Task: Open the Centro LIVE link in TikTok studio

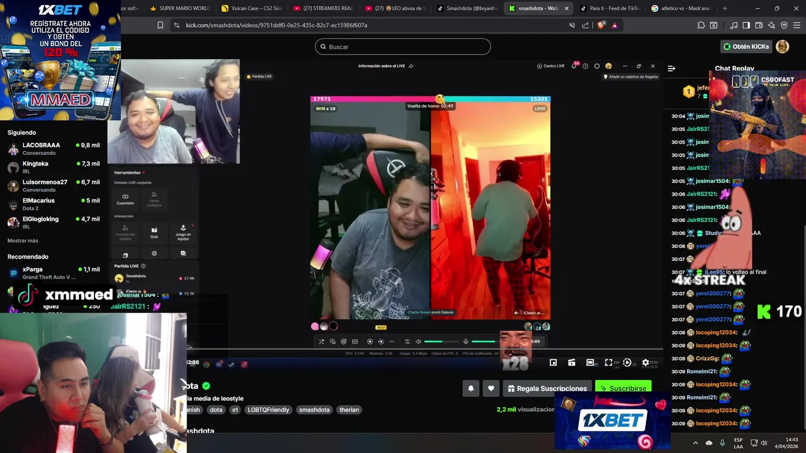Action: [x=550, y=66]
